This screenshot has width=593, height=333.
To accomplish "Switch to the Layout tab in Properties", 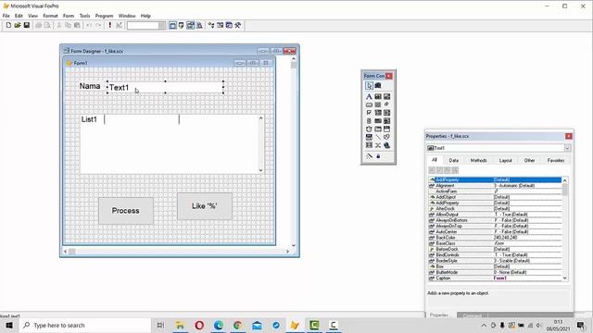I will 505,160.
